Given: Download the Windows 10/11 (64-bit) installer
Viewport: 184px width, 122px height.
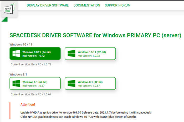Looking at the screenshot, I should (35, 54).
